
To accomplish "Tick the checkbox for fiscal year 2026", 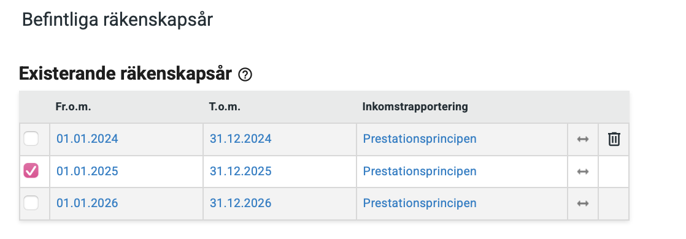I will click(31, 203).
